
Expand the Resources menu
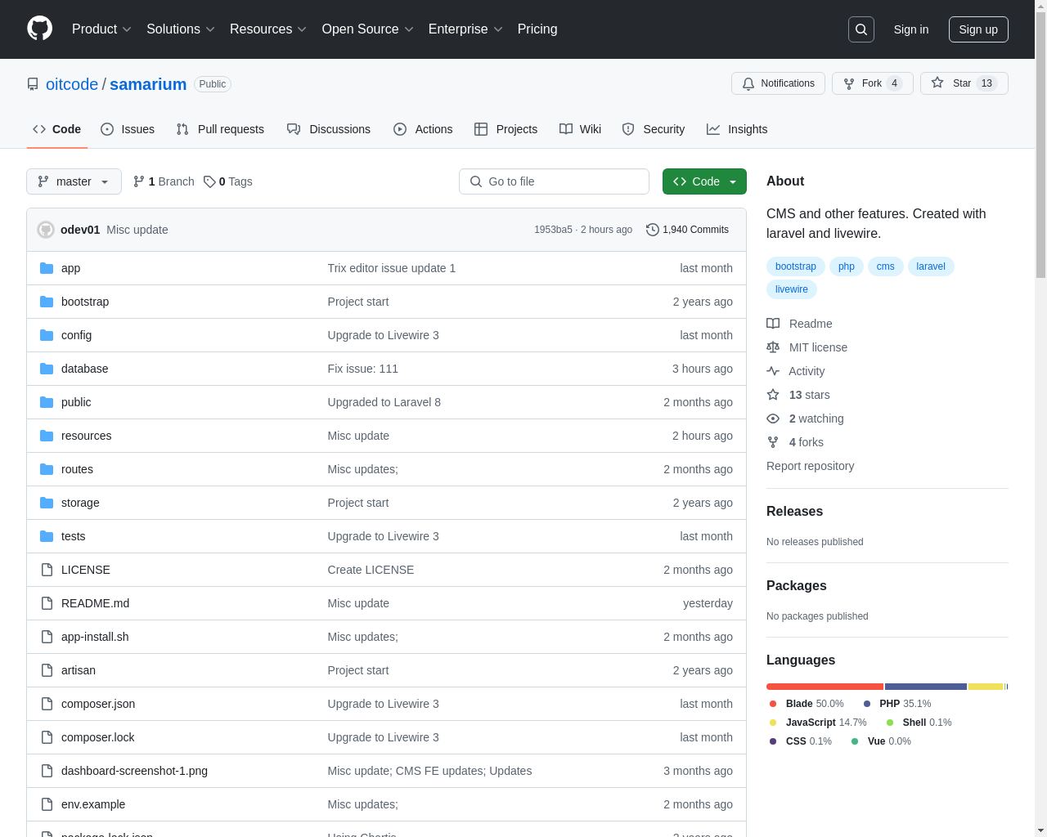tap(268, 29)
